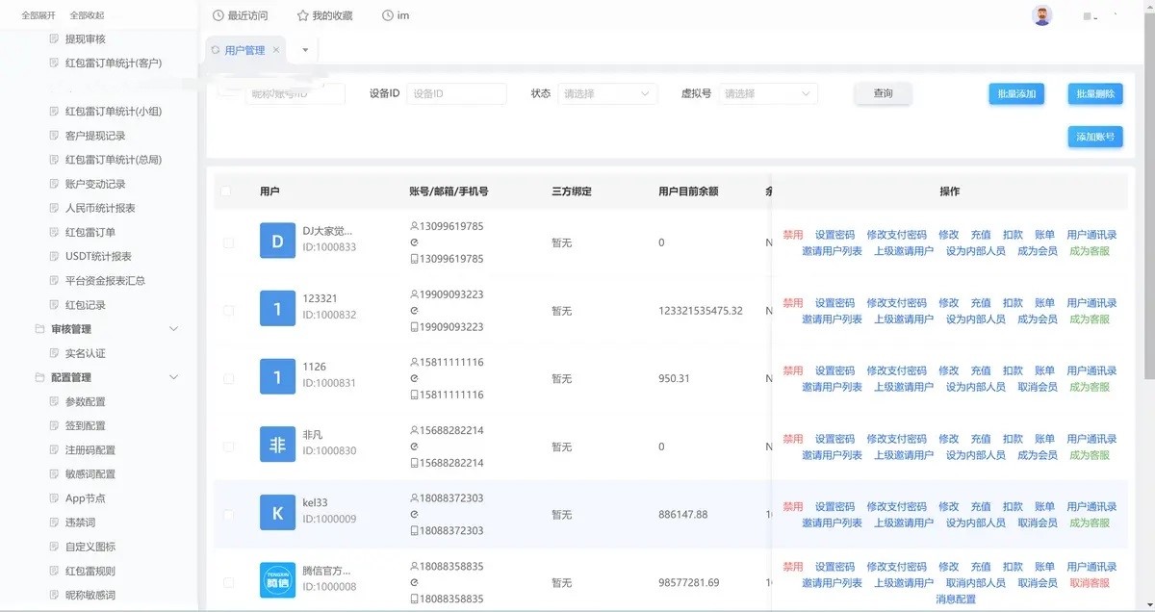Open the tab list dropdown arrow
Screen dimensions: 1155x612
pos(305,50)
